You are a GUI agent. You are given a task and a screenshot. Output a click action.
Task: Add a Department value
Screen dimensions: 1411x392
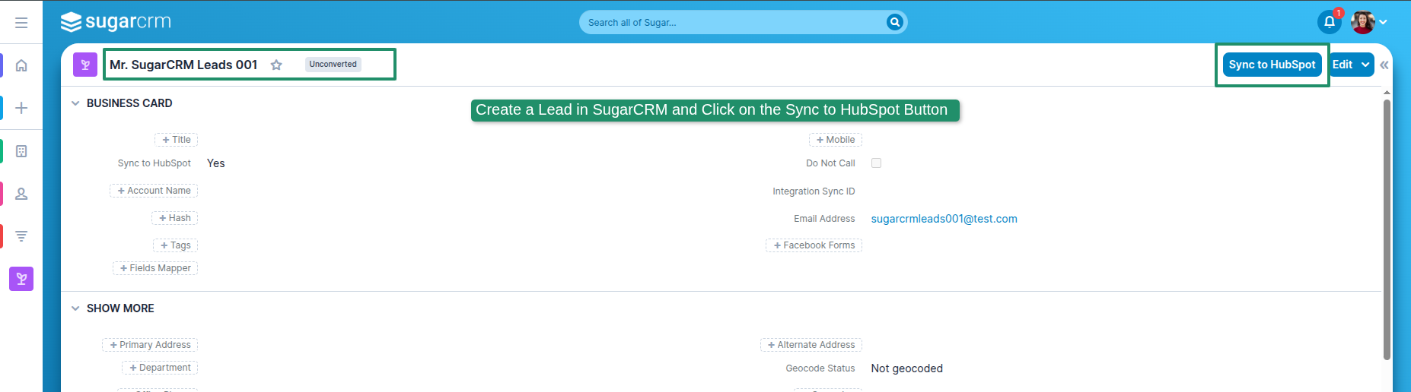tap(161, 368)
